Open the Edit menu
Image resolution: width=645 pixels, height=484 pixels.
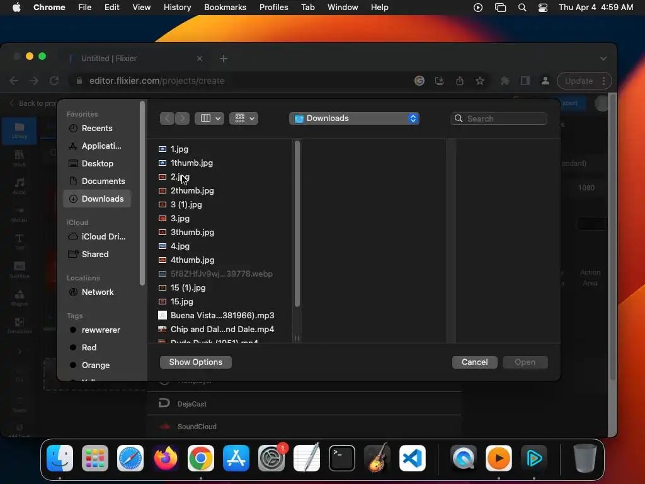coord(111,8)
